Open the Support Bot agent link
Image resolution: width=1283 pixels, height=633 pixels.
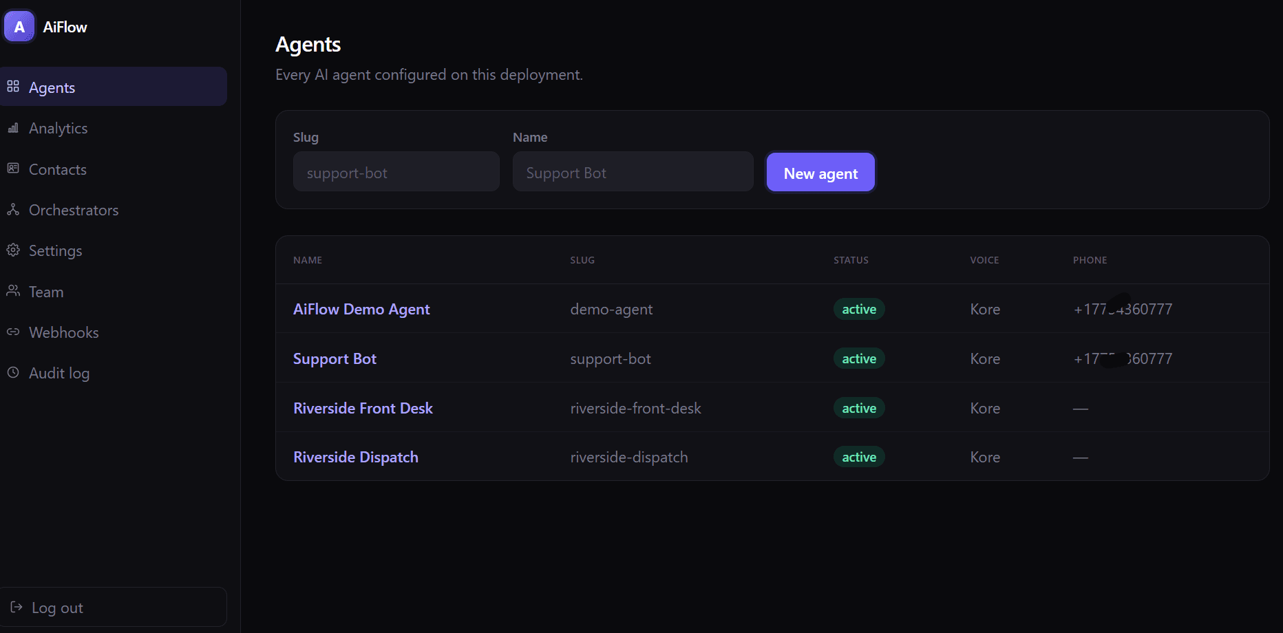pos(335,358)
